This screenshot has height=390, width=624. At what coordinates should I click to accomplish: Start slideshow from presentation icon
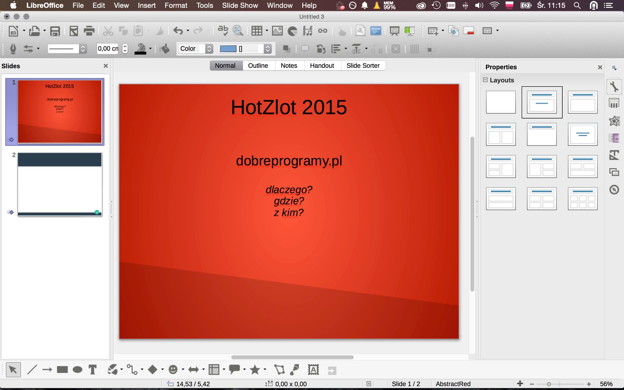pos(394,31)
